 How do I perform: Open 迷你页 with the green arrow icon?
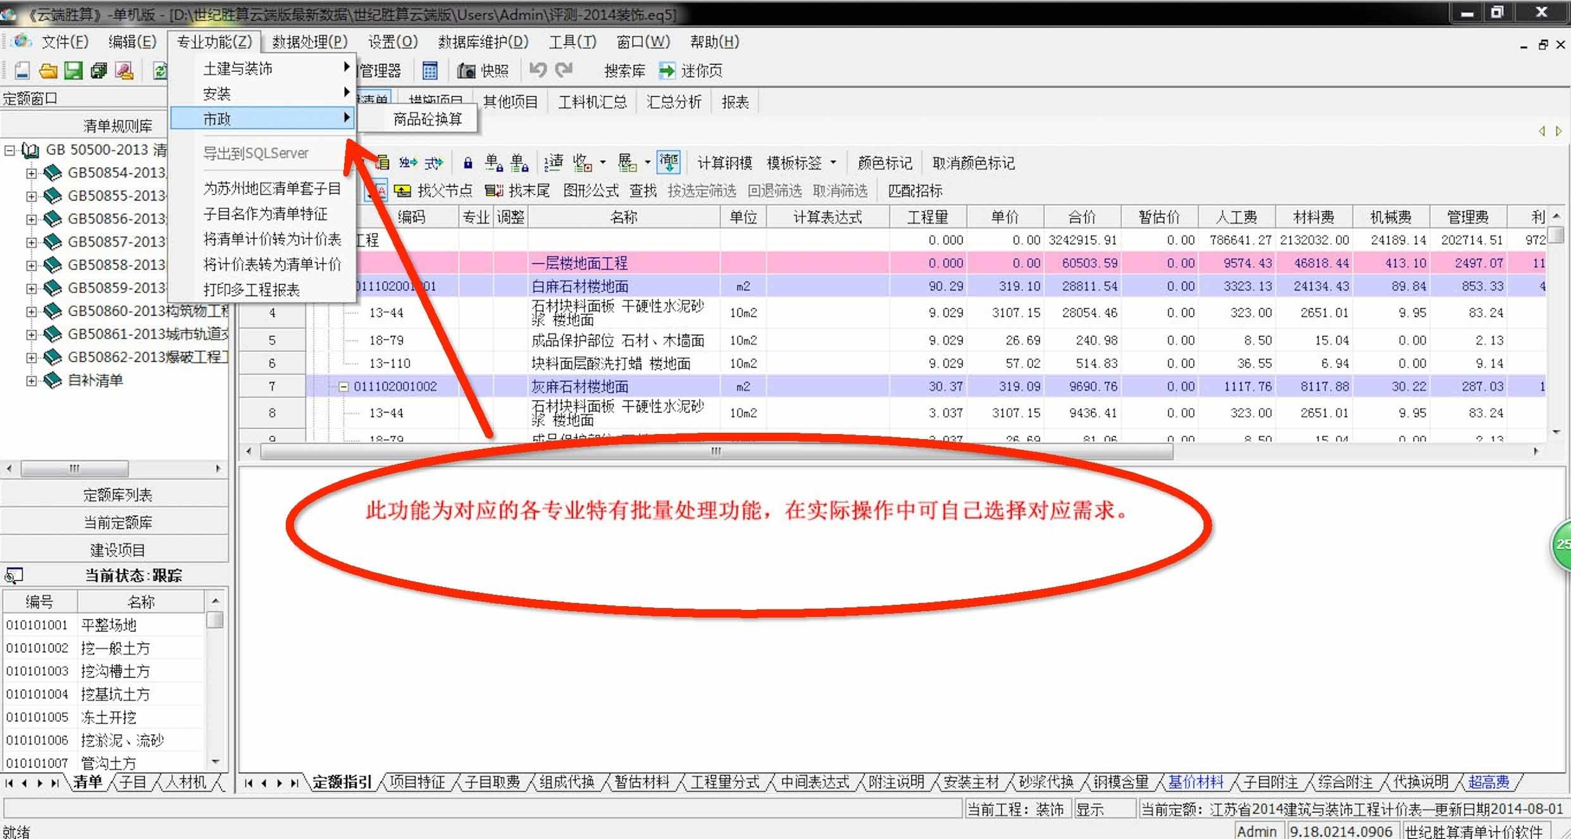coord(667,70)
